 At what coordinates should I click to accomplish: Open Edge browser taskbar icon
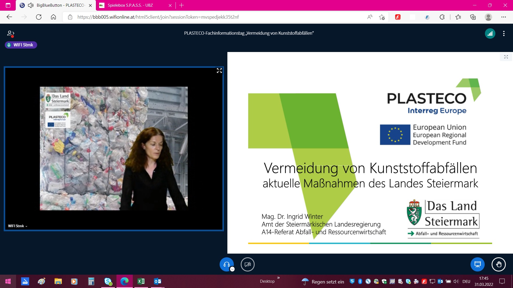tap(125, 281)
